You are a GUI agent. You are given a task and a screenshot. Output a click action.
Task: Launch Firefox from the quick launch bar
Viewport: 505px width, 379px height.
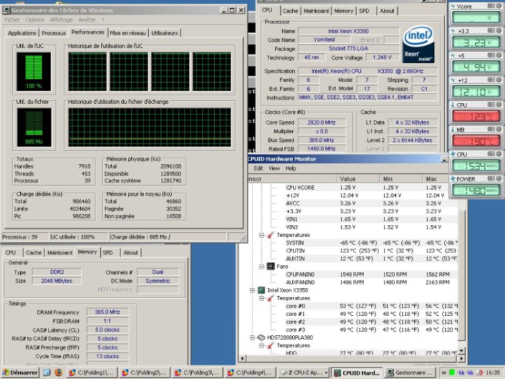click(59, 372)
